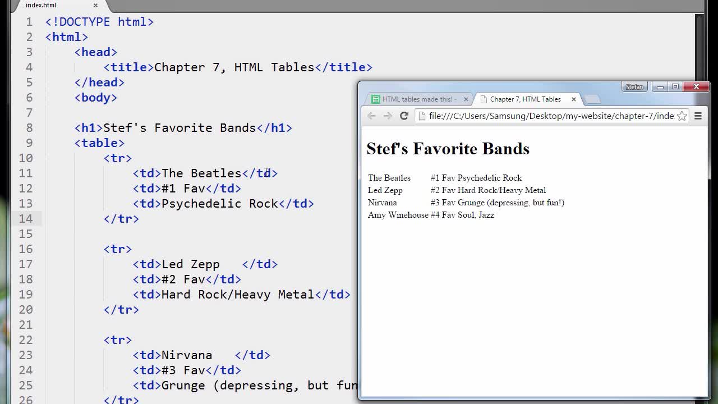Switch to 'HTML tables made this!' browser tab
718x404 pixels.
tap(420, 99)
